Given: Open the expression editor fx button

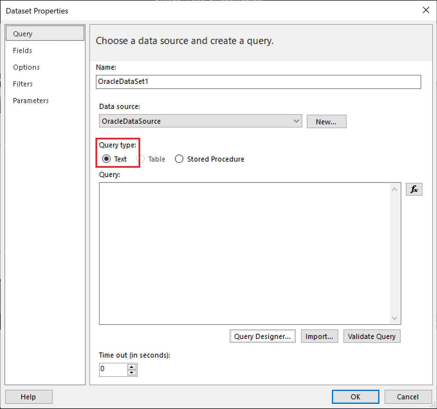Looking at the screenshot, I should click(414, 189).
